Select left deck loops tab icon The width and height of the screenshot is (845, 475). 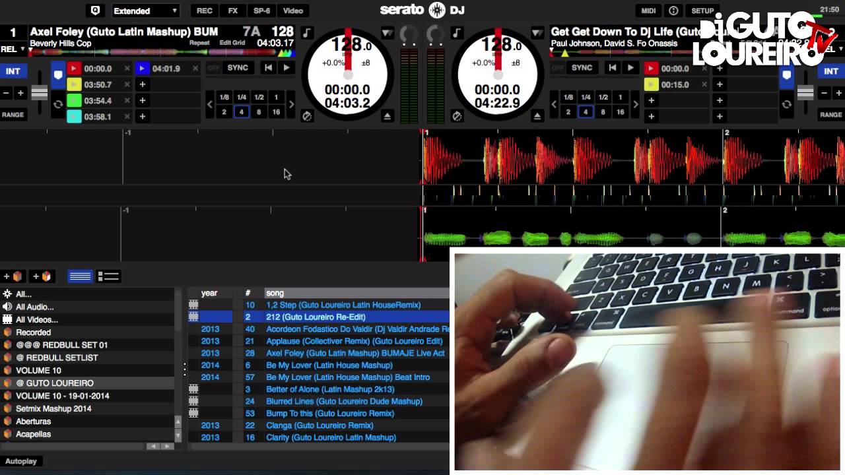58,104
